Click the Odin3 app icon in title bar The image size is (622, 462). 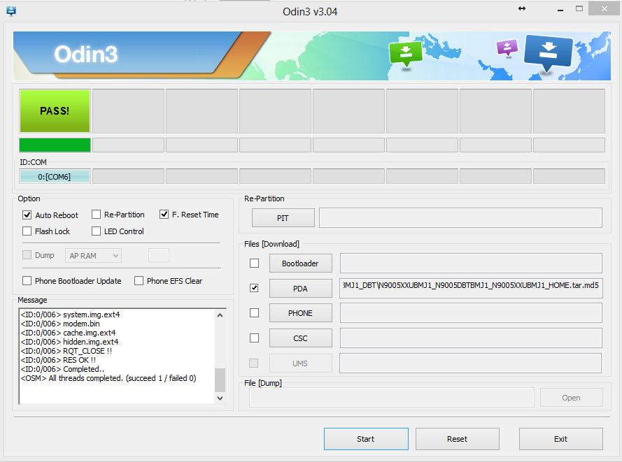coord(11,11)
